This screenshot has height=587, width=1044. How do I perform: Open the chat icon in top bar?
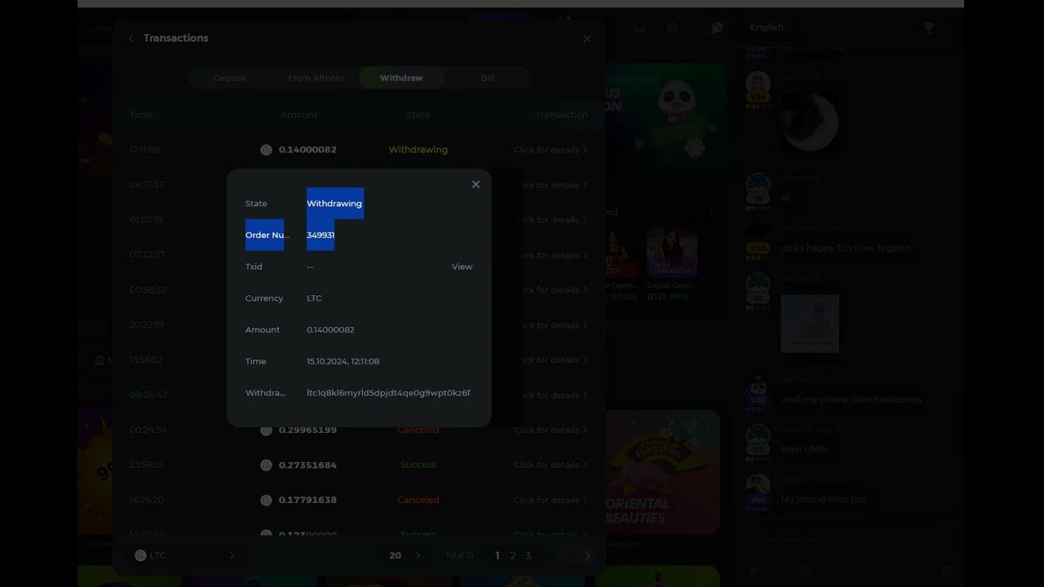click(x=717, y=28)
